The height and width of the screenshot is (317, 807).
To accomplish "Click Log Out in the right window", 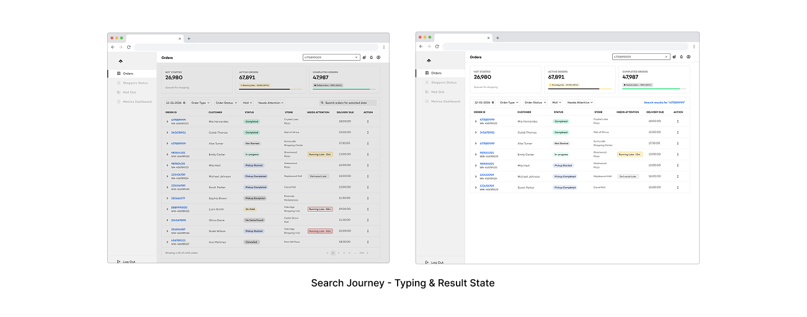I will tap(437, 262).
